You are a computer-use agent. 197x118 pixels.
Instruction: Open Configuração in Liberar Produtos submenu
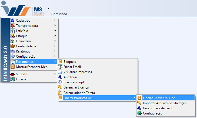[x=166, y=113]
